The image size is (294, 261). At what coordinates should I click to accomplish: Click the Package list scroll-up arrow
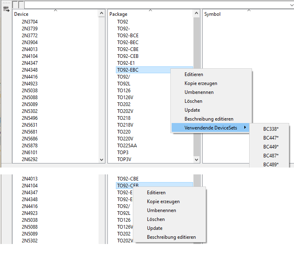[x=196, y=13]
